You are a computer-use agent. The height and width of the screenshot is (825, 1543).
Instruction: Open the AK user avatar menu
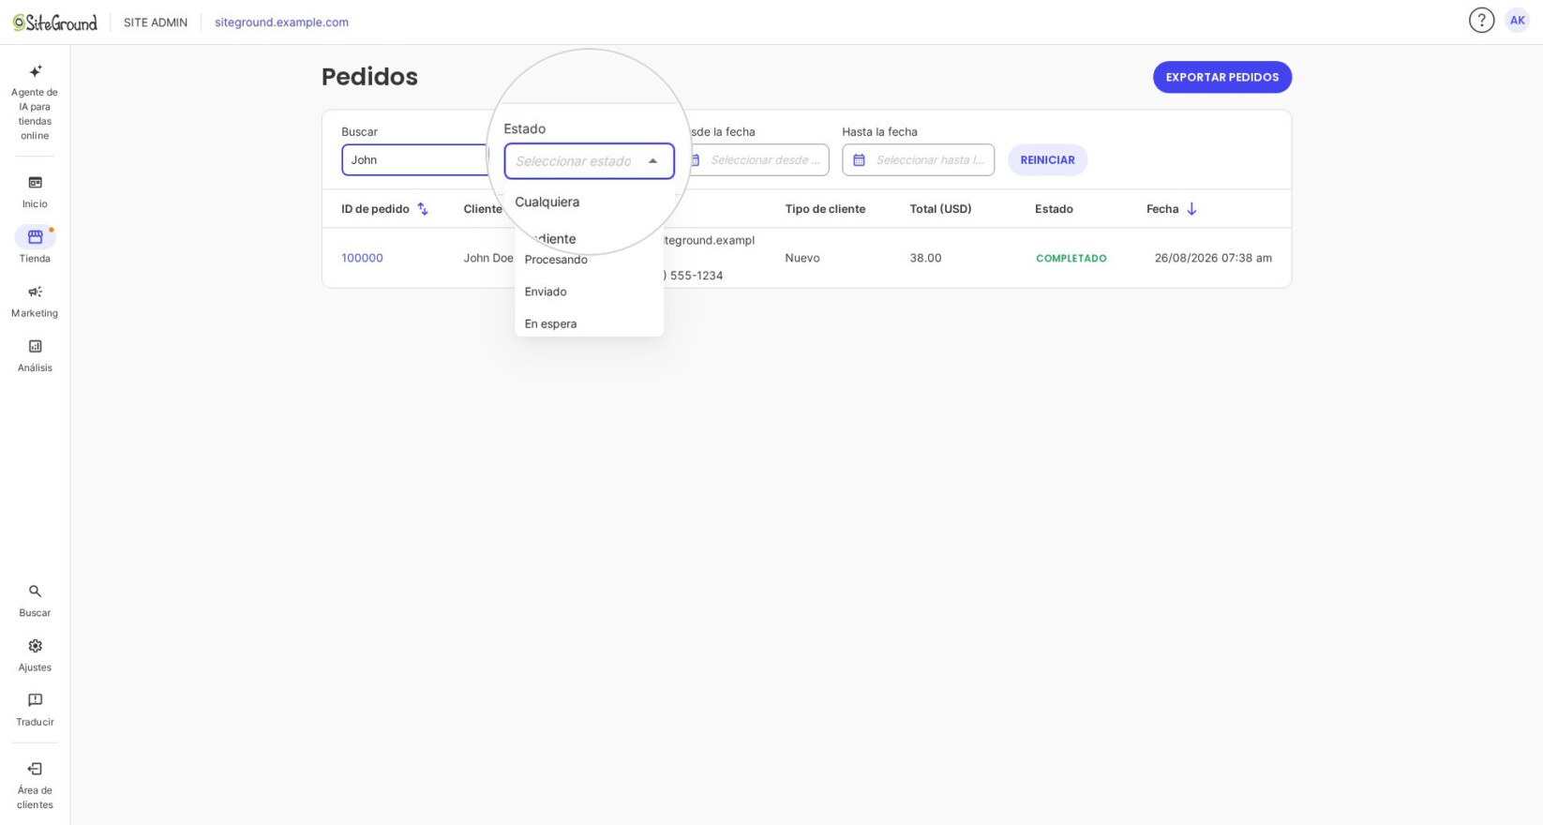point(1517,21)
